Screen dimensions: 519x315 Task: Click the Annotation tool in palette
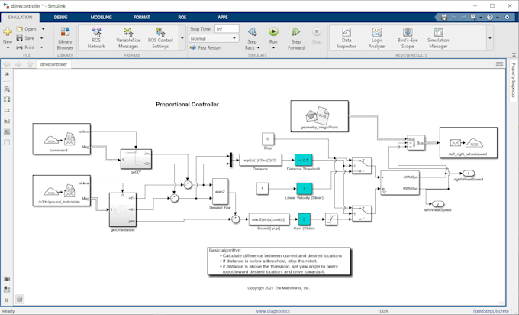tap(7, 121)
